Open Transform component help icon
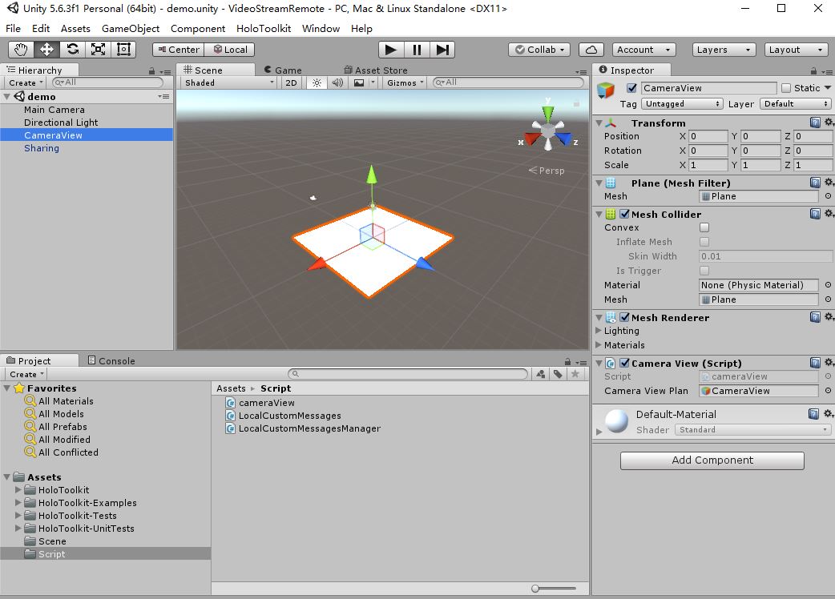Viewport: 835px width, 599px height. [x=815, y=123]
